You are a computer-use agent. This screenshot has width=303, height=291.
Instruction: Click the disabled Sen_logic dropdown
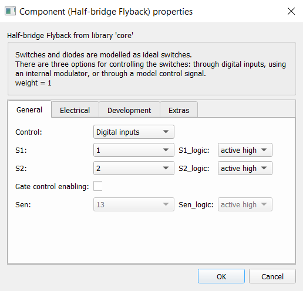(245, 204)
